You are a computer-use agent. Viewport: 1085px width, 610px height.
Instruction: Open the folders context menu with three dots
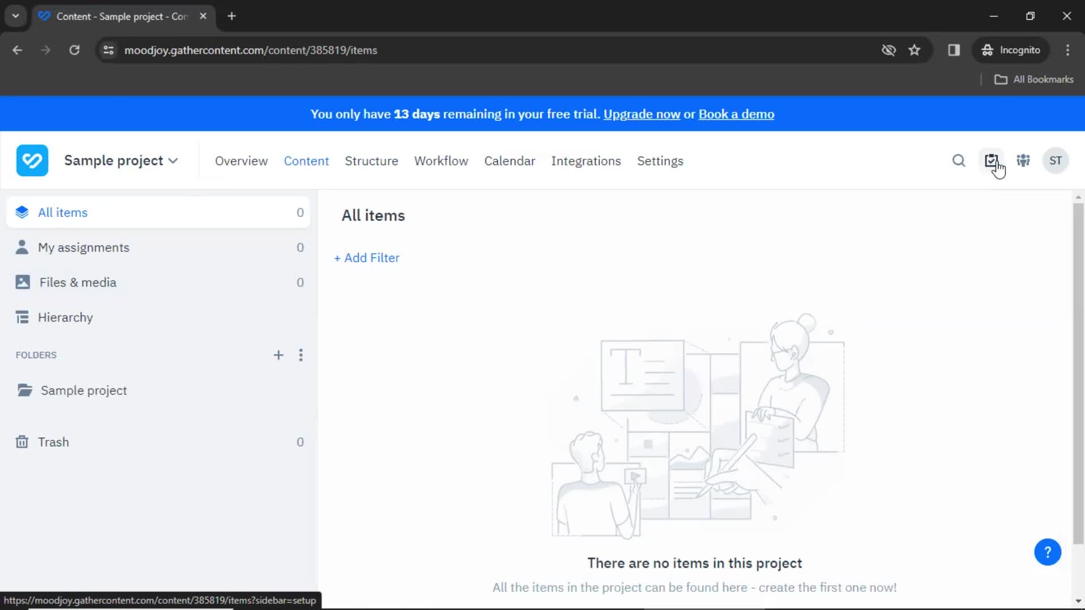click(301, 355)
